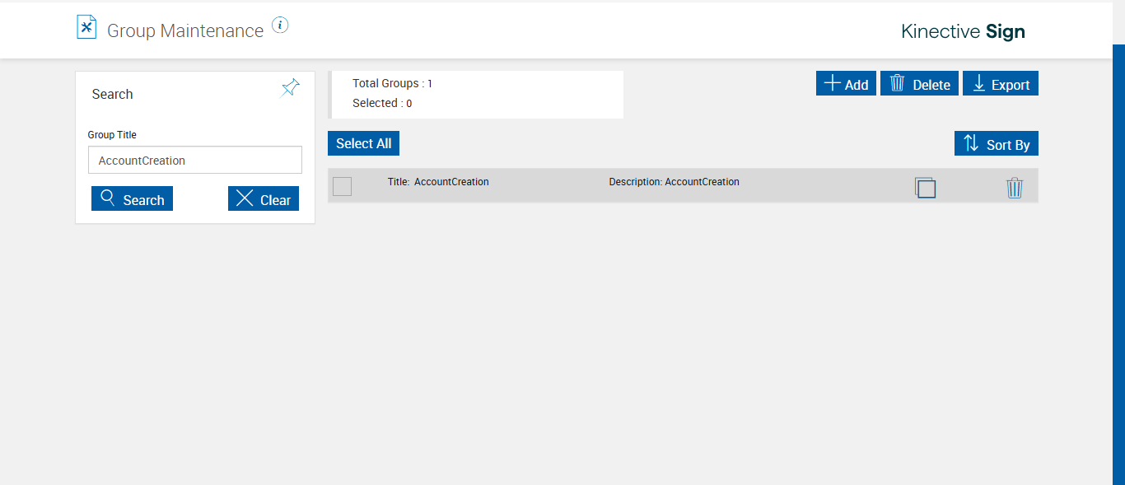Click the 'Title: AccountCreation' text

pos(438,182)
